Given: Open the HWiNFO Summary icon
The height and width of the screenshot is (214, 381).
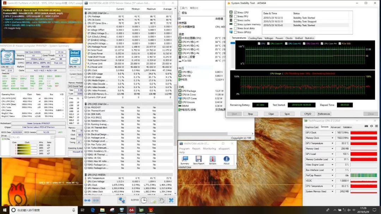Looking at the screenshot, I should (185, 159).
